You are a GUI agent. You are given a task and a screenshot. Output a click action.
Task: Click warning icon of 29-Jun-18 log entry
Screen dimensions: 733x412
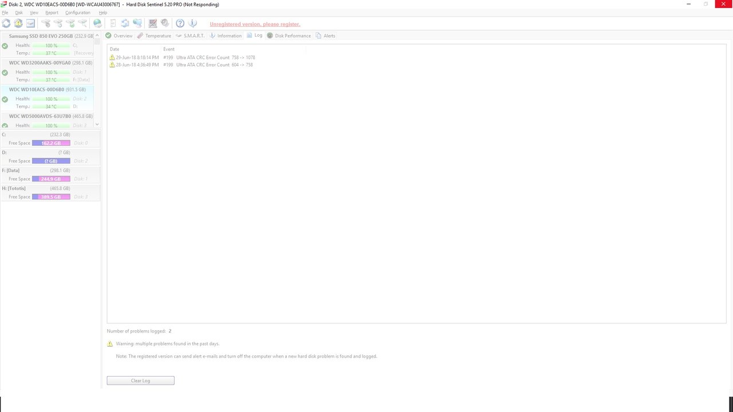(112, 58)
